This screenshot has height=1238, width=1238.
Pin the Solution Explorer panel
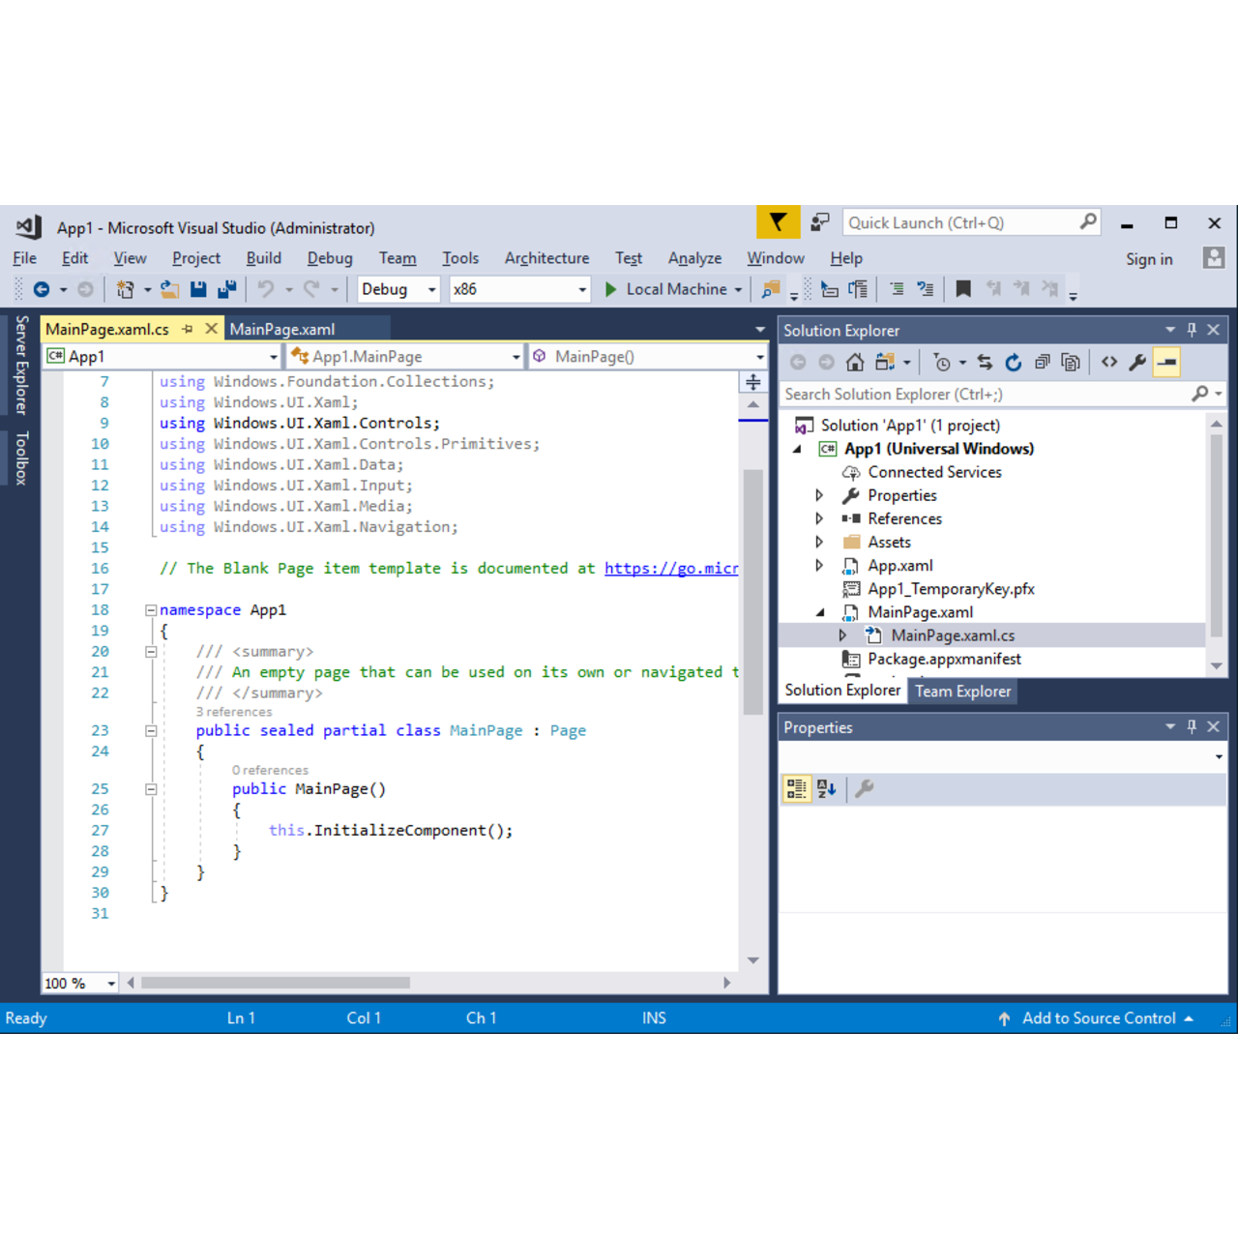1192,330
